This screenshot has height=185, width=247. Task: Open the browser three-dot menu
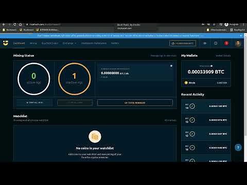pos(243,25)
